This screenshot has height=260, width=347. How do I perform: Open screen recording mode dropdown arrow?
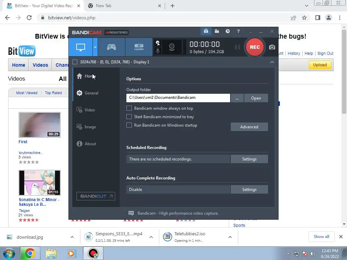pos(95,47)
